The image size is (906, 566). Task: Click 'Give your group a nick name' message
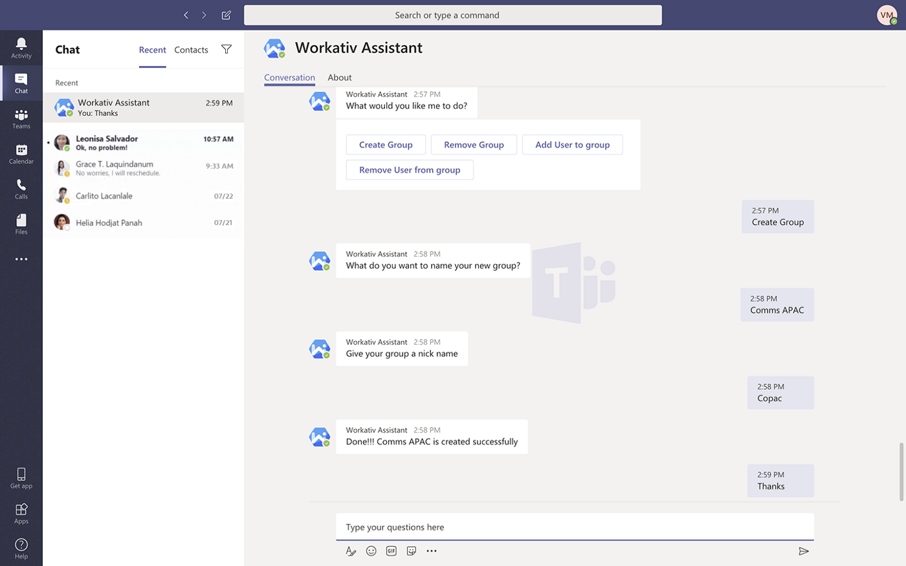click(402, 349)
